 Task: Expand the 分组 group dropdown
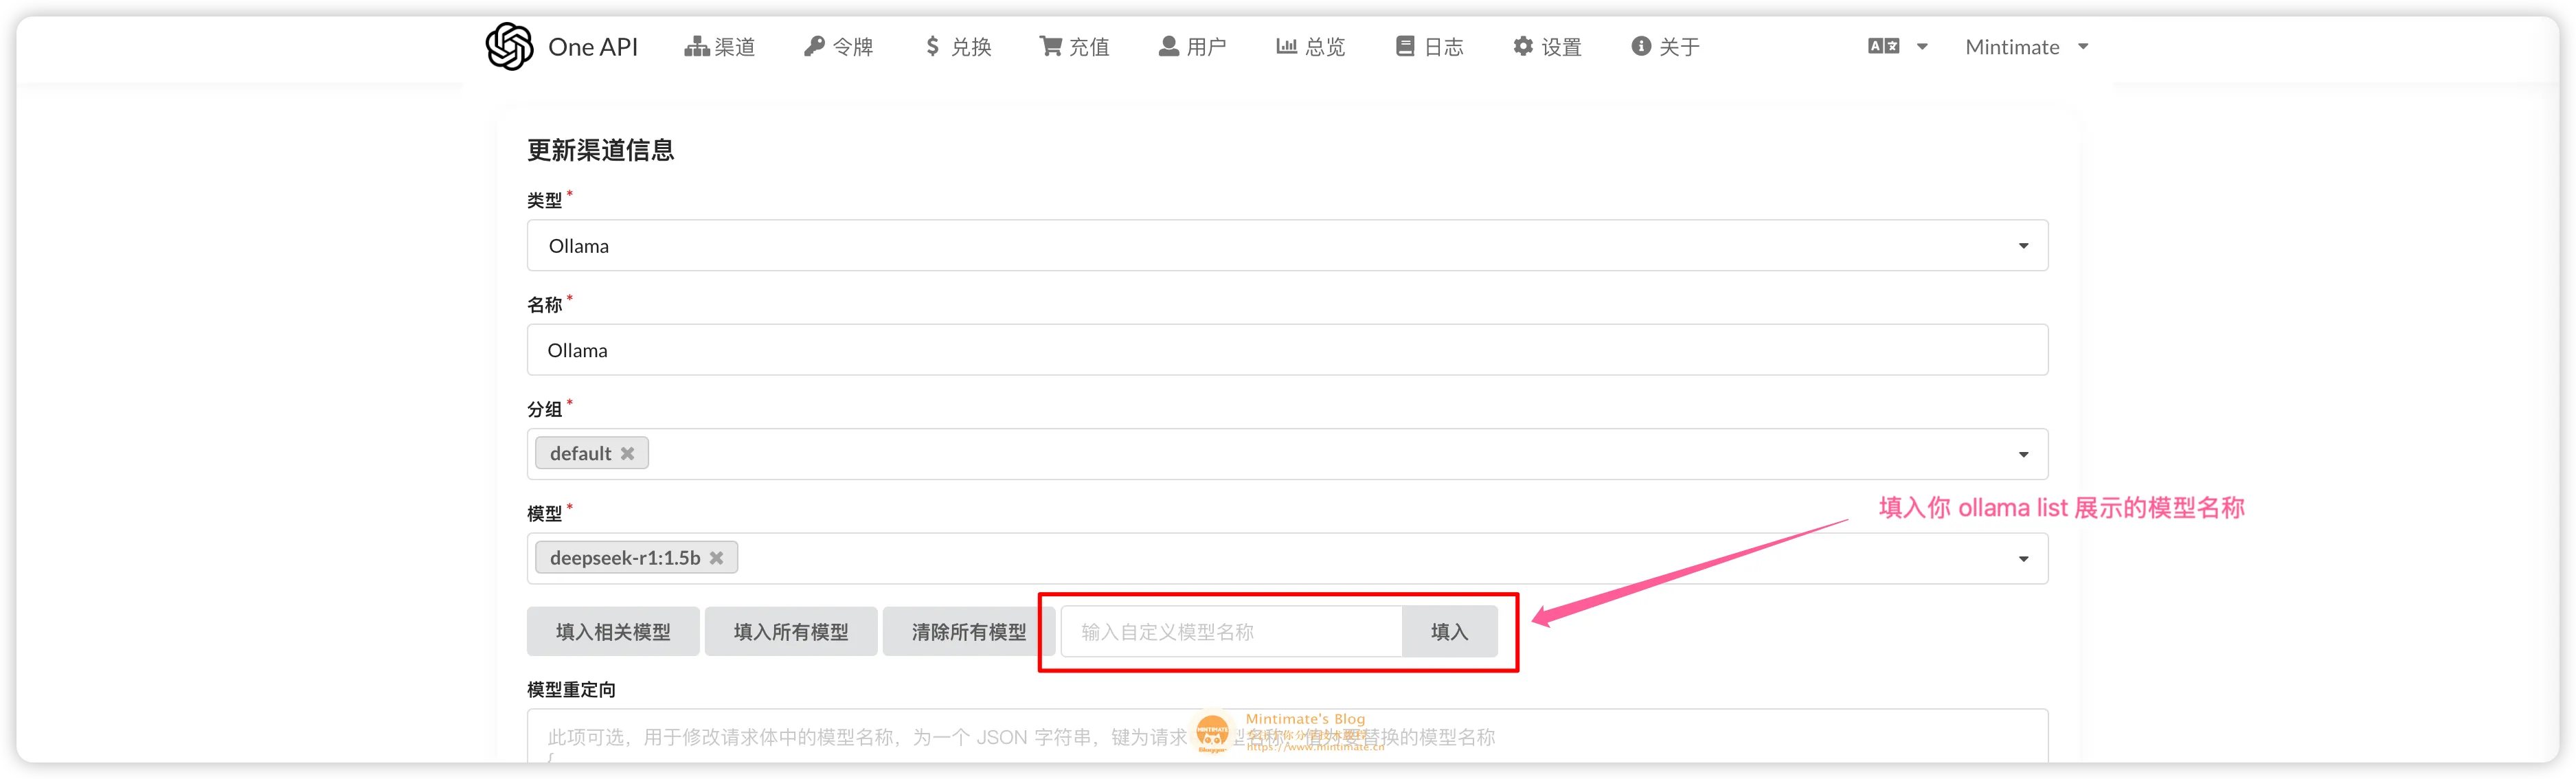[2023, 453]
